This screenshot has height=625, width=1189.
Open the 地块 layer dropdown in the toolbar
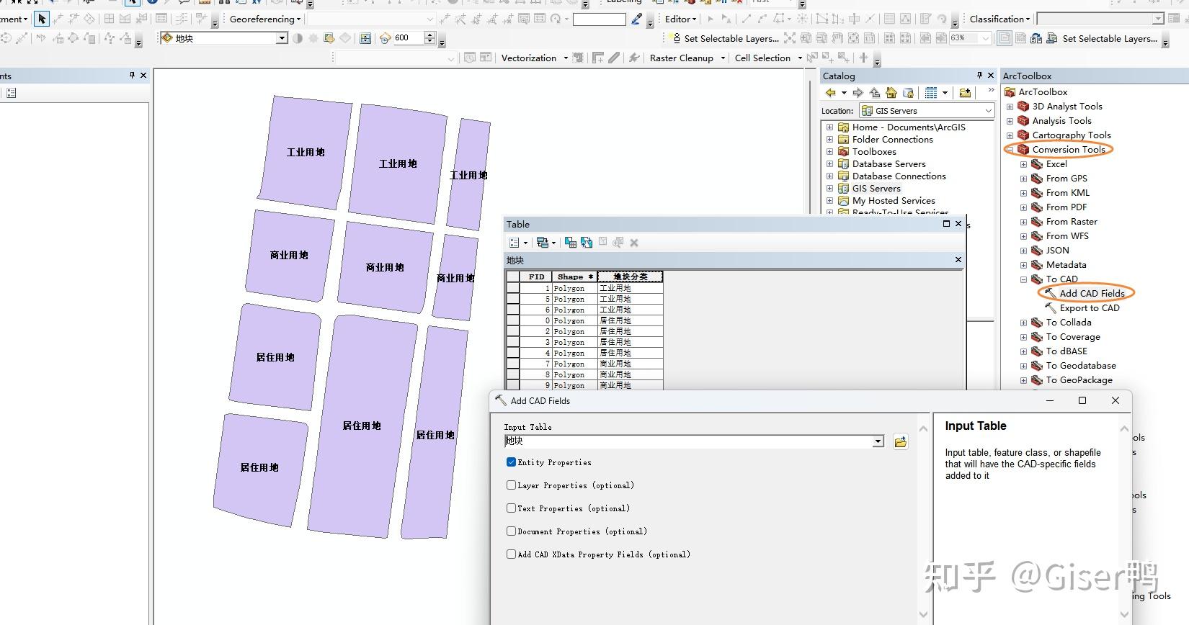[282, 38]
